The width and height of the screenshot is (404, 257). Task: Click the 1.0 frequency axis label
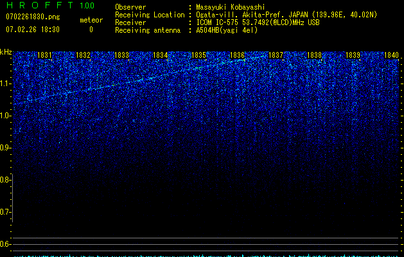click(x=6, y=116)
